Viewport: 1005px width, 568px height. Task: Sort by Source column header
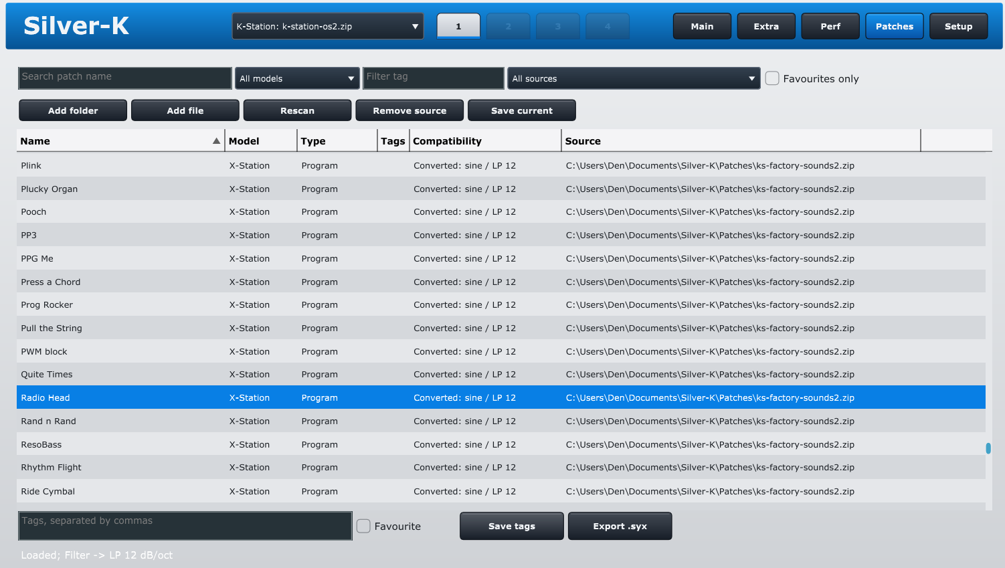click(x=741, y=140)
